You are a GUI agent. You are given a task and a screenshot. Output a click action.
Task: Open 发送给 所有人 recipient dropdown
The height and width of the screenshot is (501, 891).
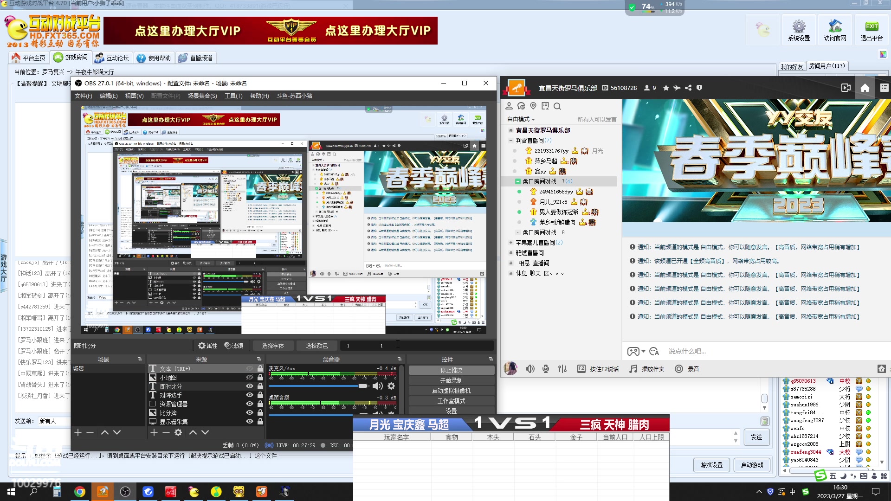[53, 421]
